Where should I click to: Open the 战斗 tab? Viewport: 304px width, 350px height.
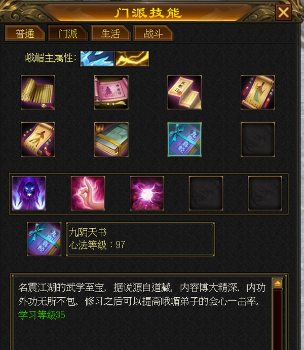point(153,33)
